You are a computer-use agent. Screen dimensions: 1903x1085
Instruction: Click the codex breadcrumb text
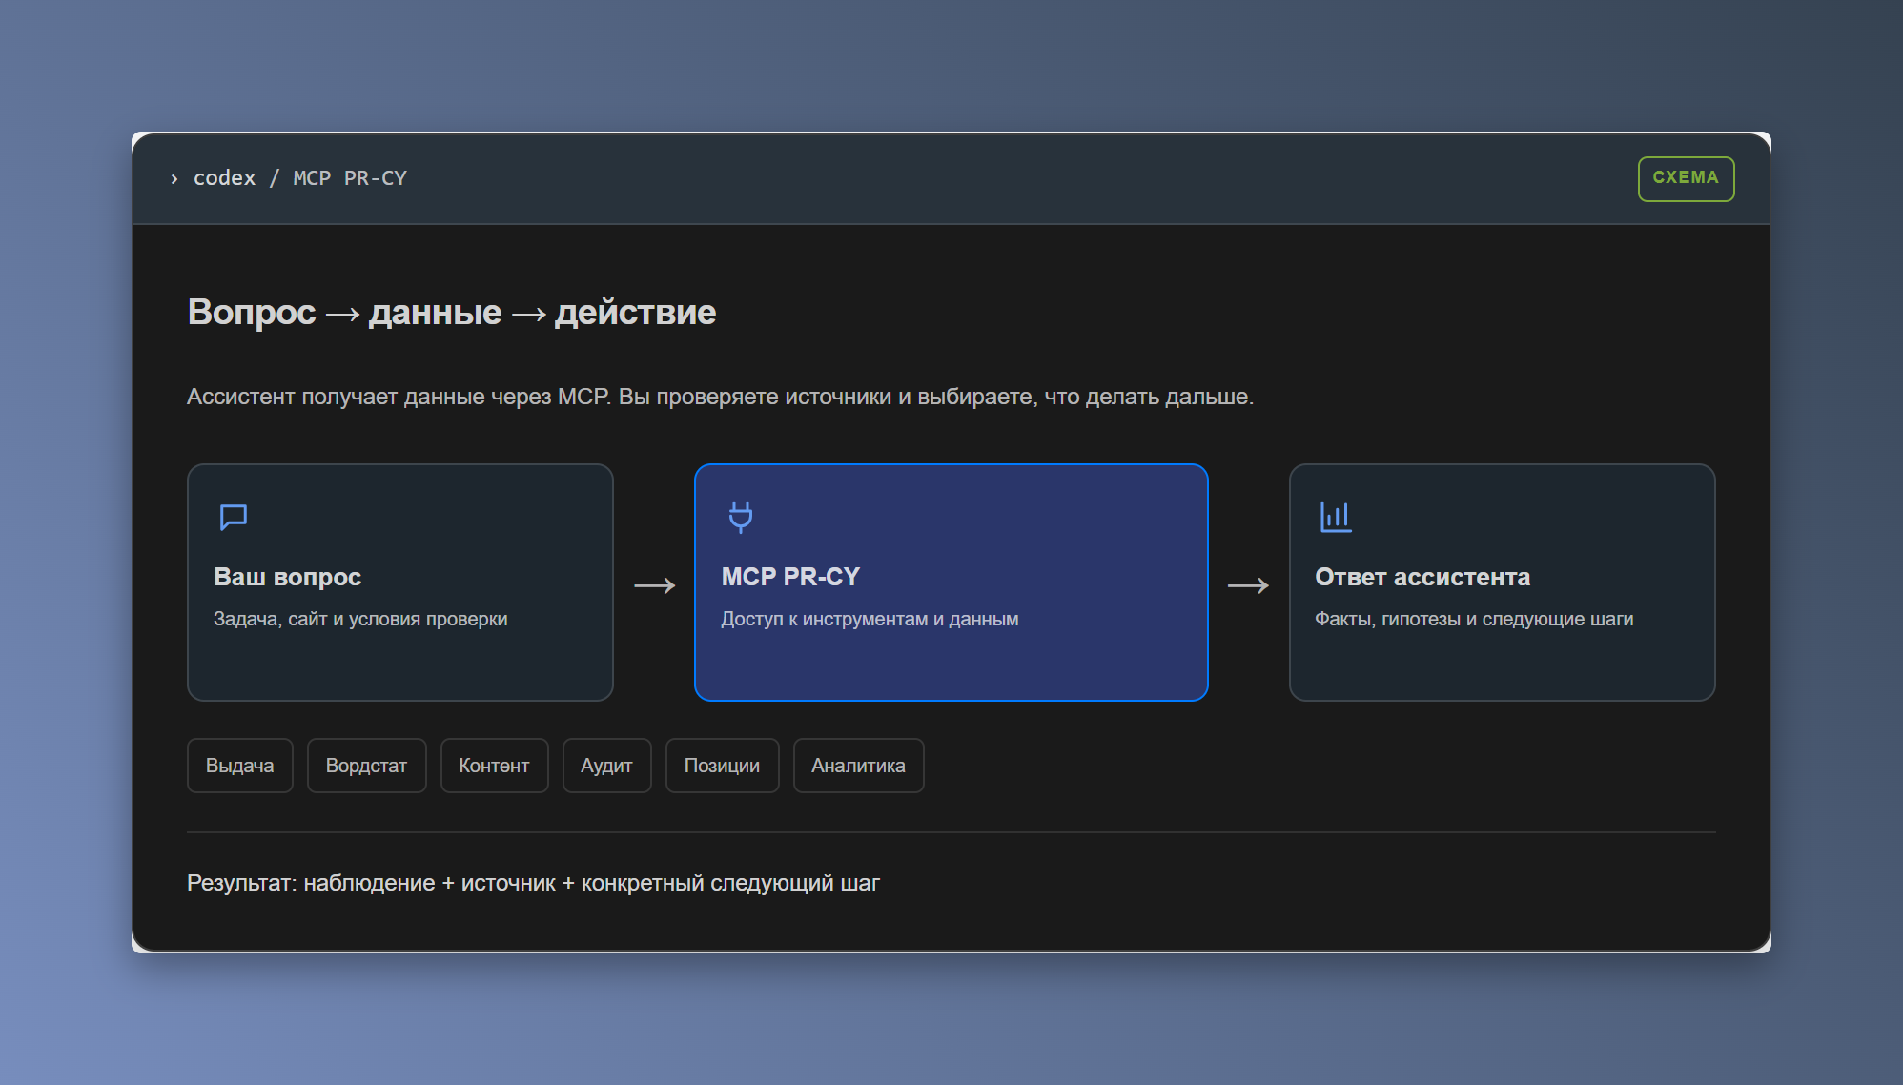pos(225,178)
